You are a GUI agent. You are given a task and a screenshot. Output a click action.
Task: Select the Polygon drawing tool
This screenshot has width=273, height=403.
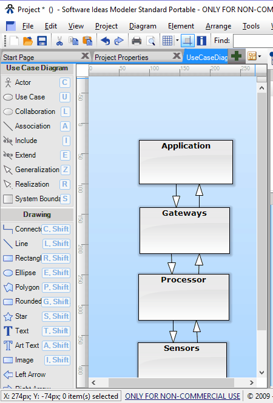point(36,287)
